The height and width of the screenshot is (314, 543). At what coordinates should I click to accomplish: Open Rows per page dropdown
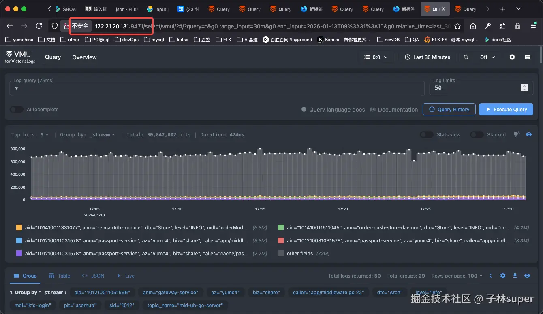[x=457, y=276]
